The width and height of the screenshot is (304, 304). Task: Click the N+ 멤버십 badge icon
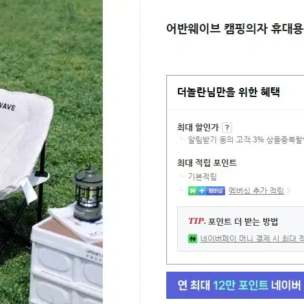[x=206, y=191]
